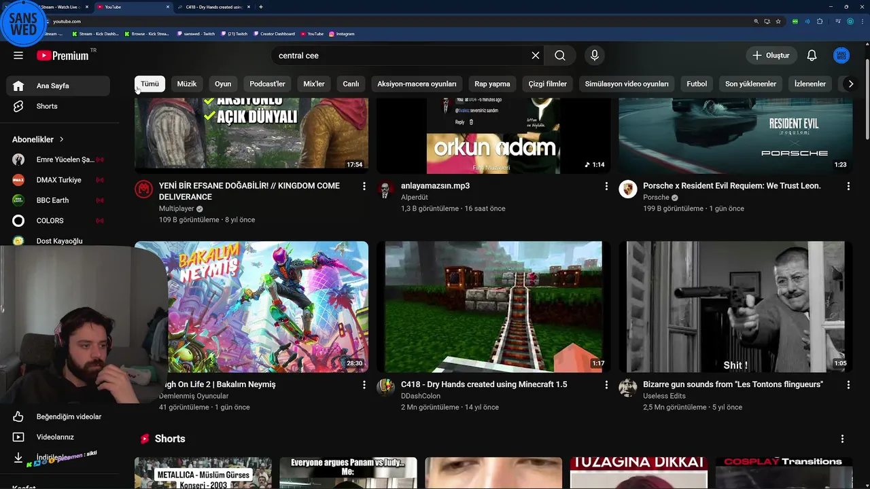Select the Mix'ler filter chip

pyautogui.click(x=314, y=84)
